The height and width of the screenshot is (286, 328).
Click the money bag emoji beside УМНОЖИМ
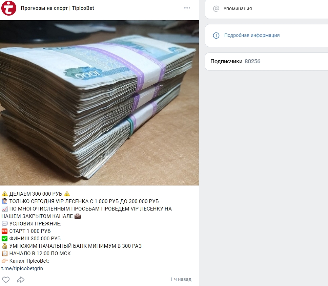[x=5, y=246]
